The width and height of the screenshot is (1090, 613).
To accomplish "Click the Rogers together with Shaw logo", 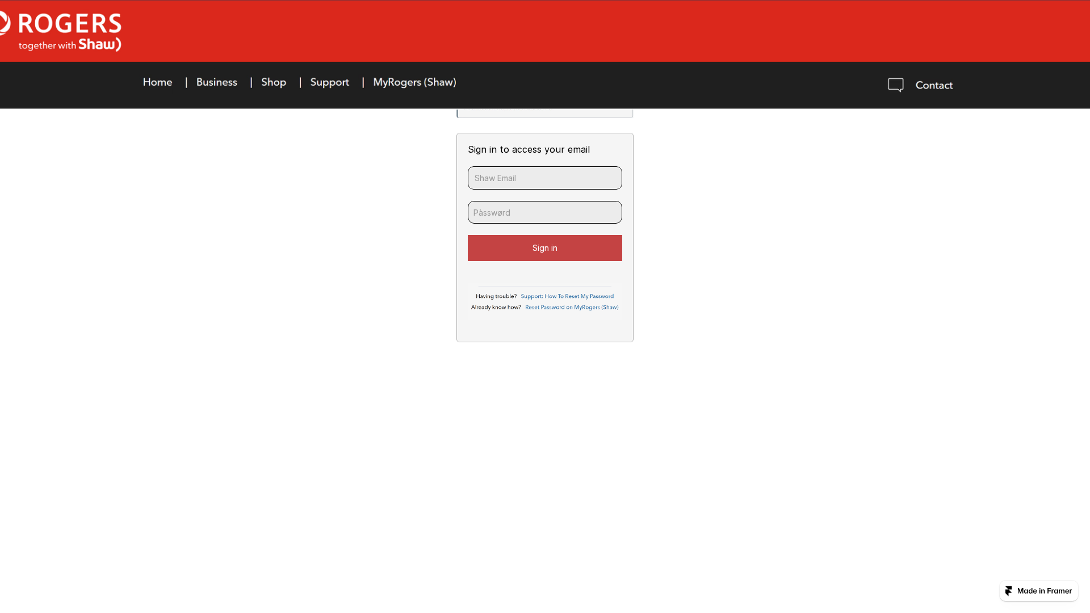I will click(x=60, y=31).
